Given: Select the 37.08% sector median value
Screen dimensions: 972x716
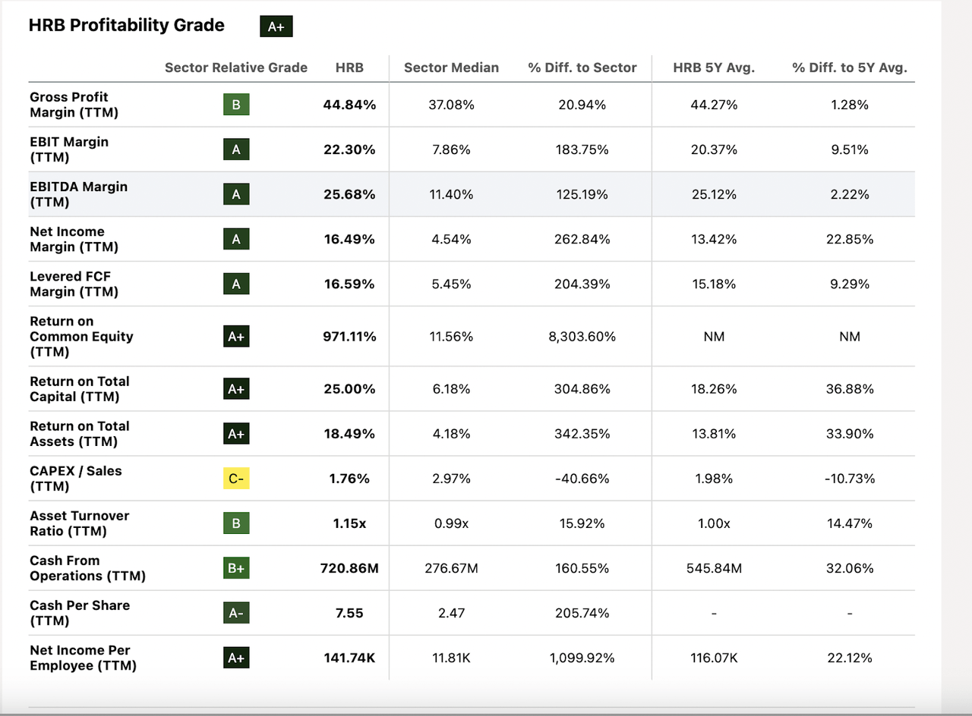Looking at the screenshot, I should pos(451,105).
